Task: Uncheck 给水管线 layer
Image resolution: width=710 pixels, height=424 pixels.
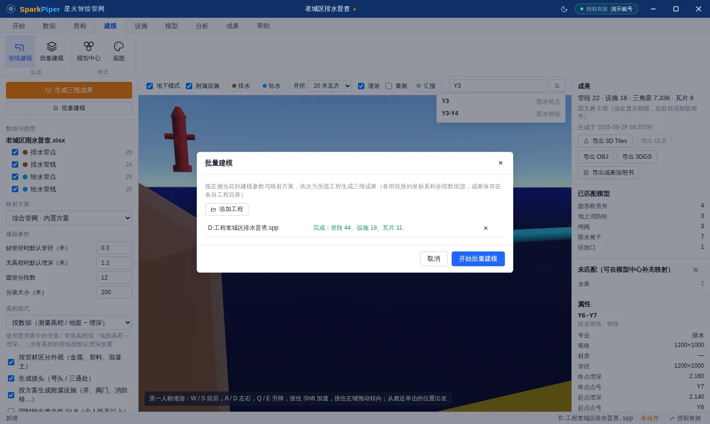Action: click(x=15, y=189)
